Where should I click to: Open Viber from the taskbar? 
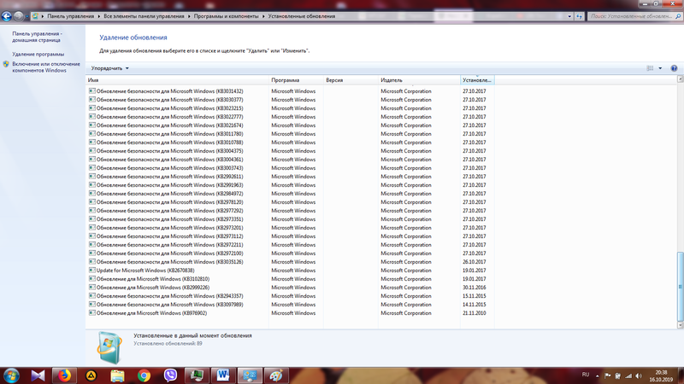click(170, 375)
